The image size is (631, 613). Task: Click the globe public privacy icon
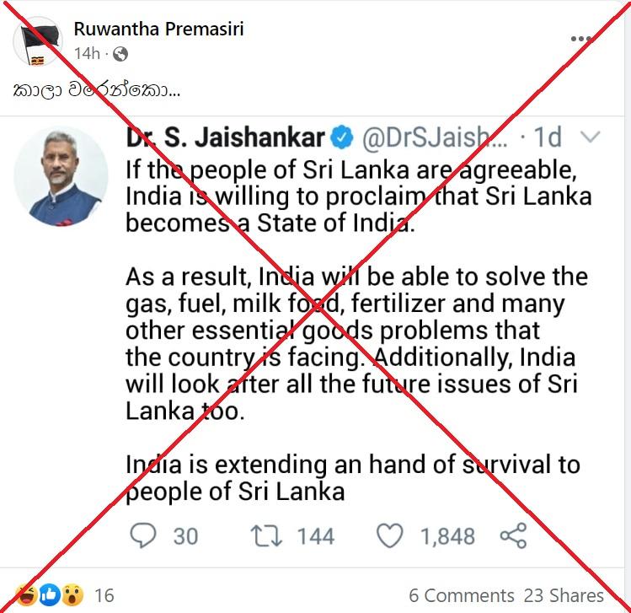(120, 54)
